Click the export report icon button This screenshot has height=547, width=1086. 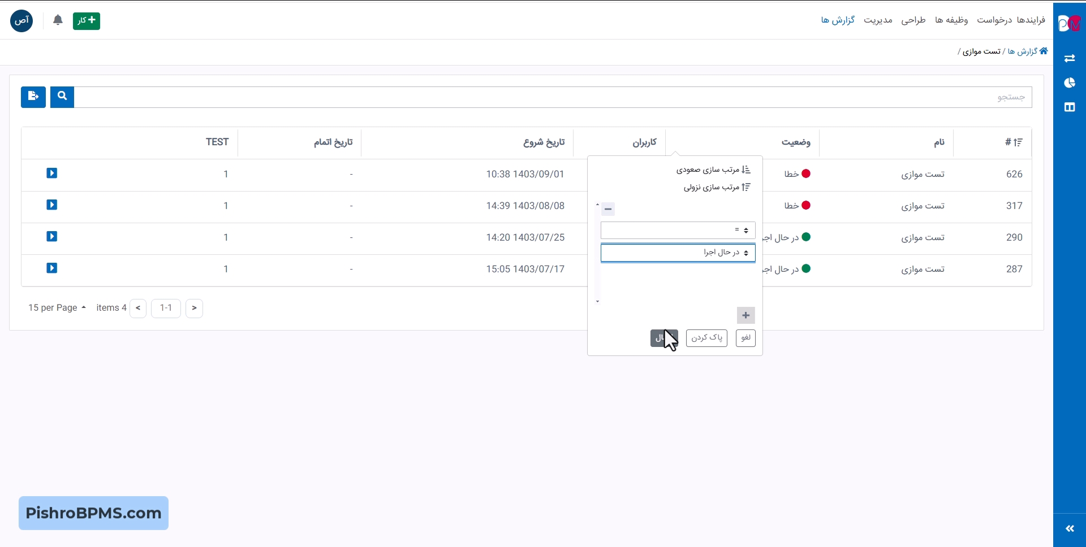[x=33, y=97]
